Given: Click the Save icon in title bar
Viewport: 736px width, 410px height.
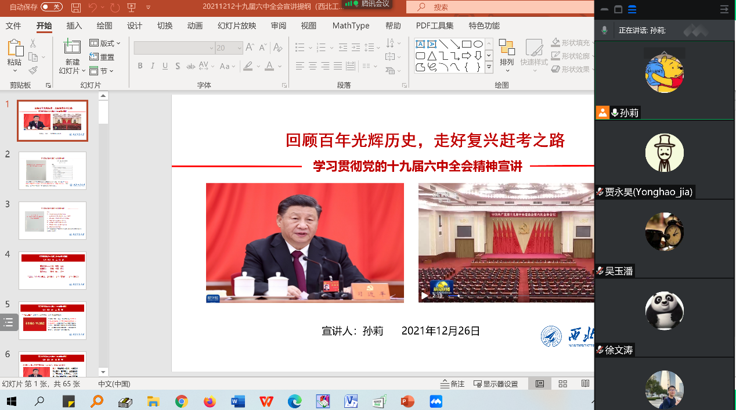Looking at the screenshot, I should coord(76,8).
